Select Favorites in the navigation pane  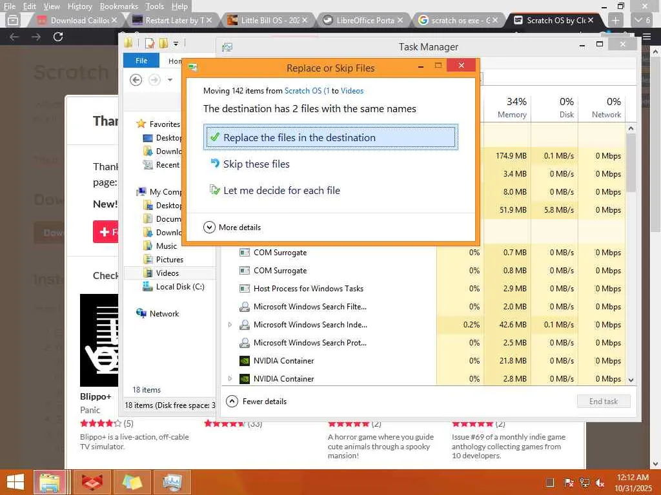pos(165,124)
